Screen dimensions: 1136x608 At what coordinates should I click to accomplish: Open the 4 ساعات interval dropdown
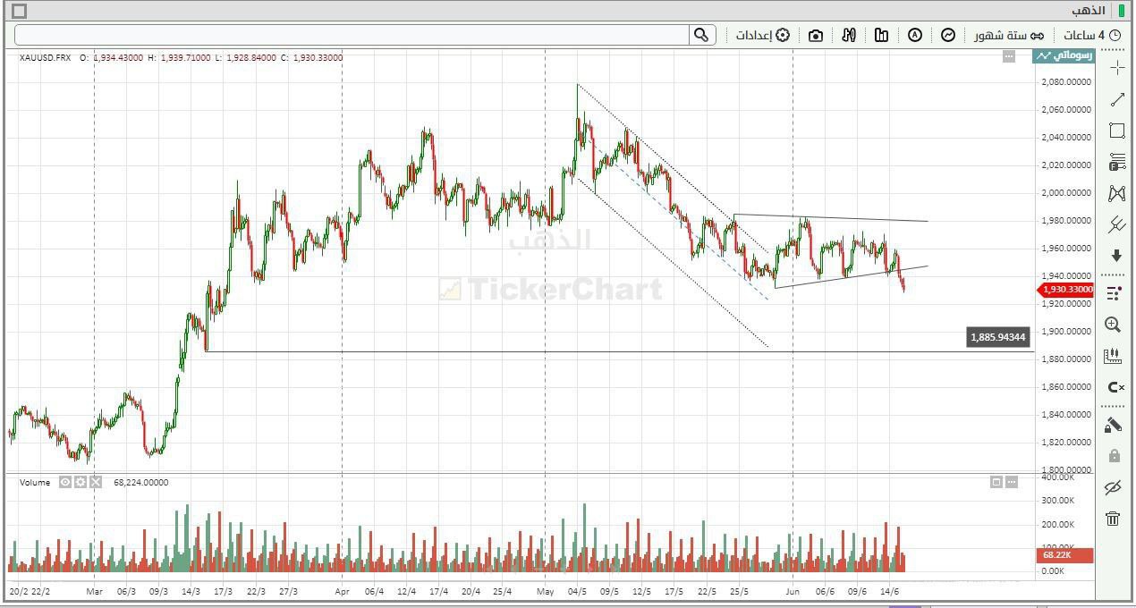(1091, 35)
